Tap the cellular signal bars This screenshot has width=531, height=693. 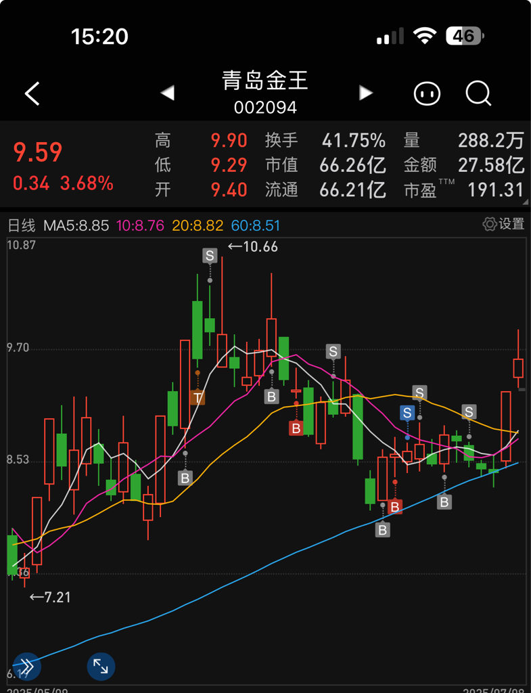[x=390, y=36]
